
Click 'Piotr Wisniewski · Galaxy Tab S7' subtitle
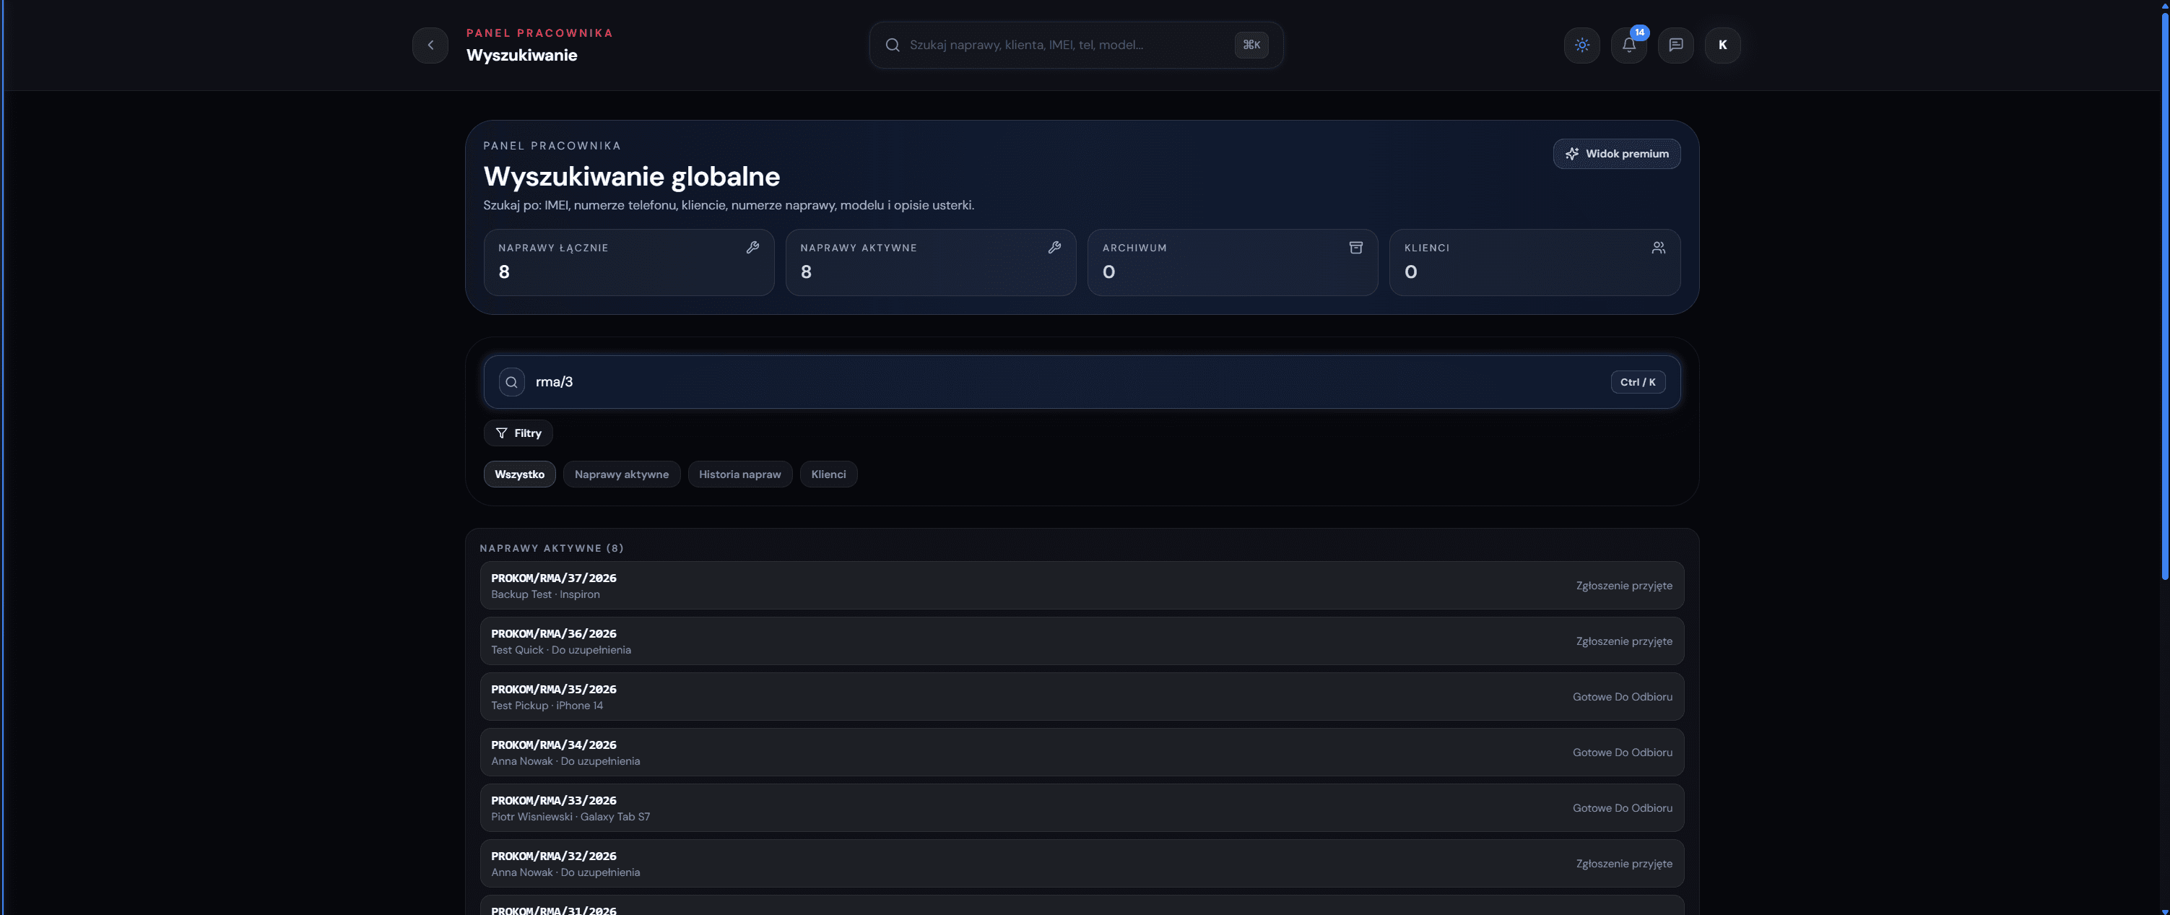tap(570, 816)
